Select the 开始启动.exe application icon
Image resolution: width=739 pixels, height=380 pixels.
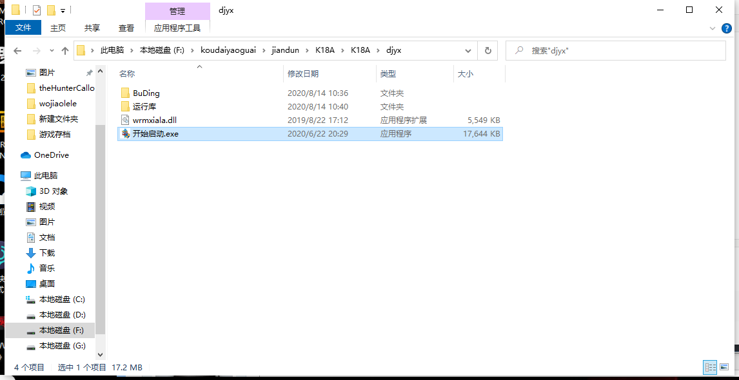click(125, 134)
